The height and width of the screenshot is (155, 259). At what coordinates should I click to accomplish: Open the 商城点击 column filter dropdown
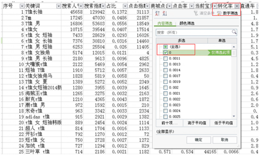(x=170, y=6)
